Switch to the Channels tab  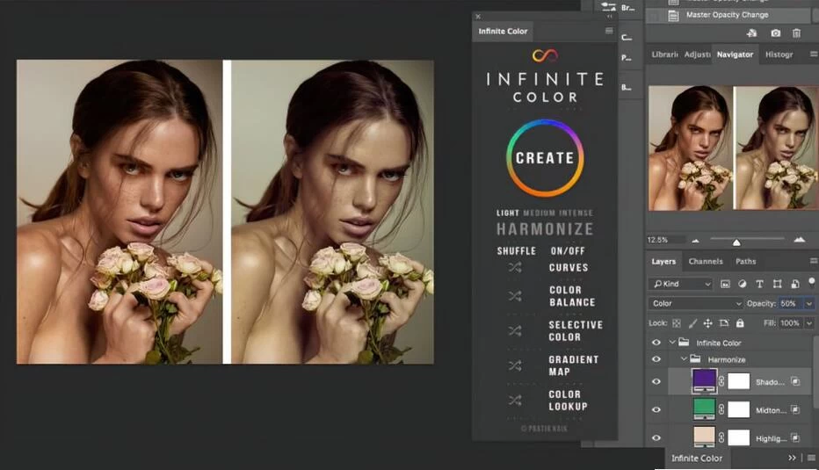tap(706, 261)
